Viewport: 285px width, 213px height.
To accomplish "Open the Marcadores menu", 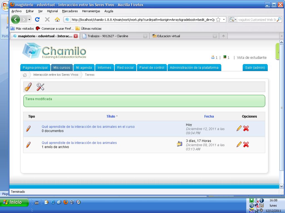I will tap(70, 11).
